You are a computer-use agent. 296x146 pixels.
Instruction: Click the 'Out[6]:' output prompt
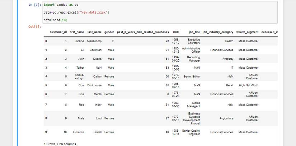(x=35, y=27)
